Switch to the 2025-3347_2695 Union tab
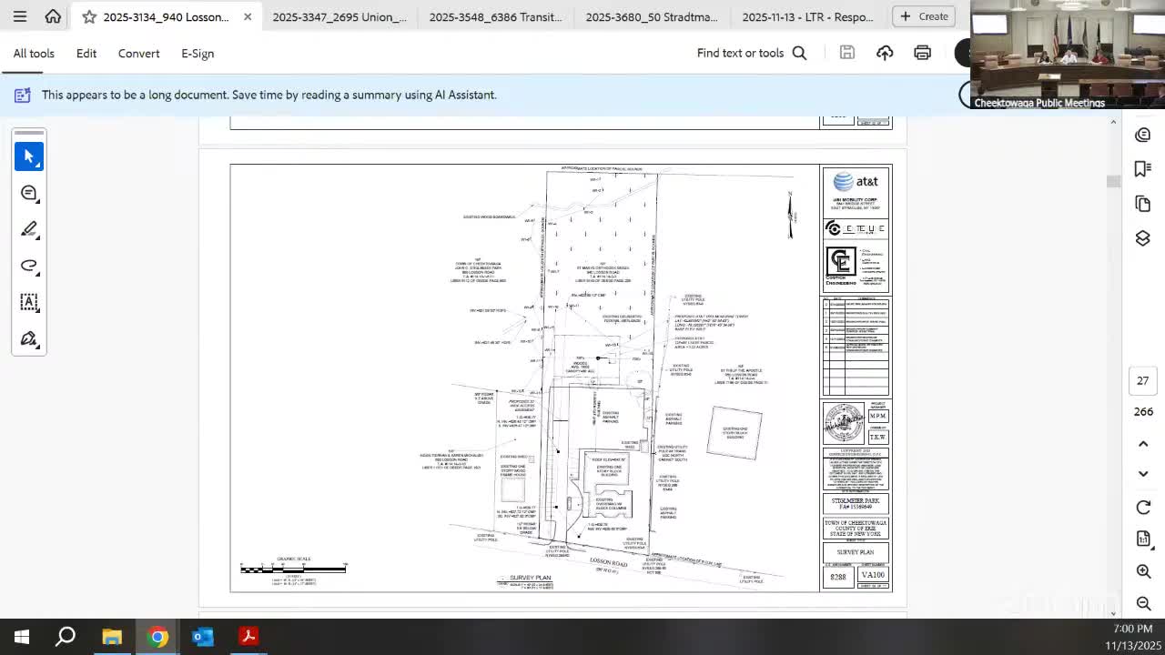The width and height of the screenshot is (1165, 655). click(x=339, y=16)
